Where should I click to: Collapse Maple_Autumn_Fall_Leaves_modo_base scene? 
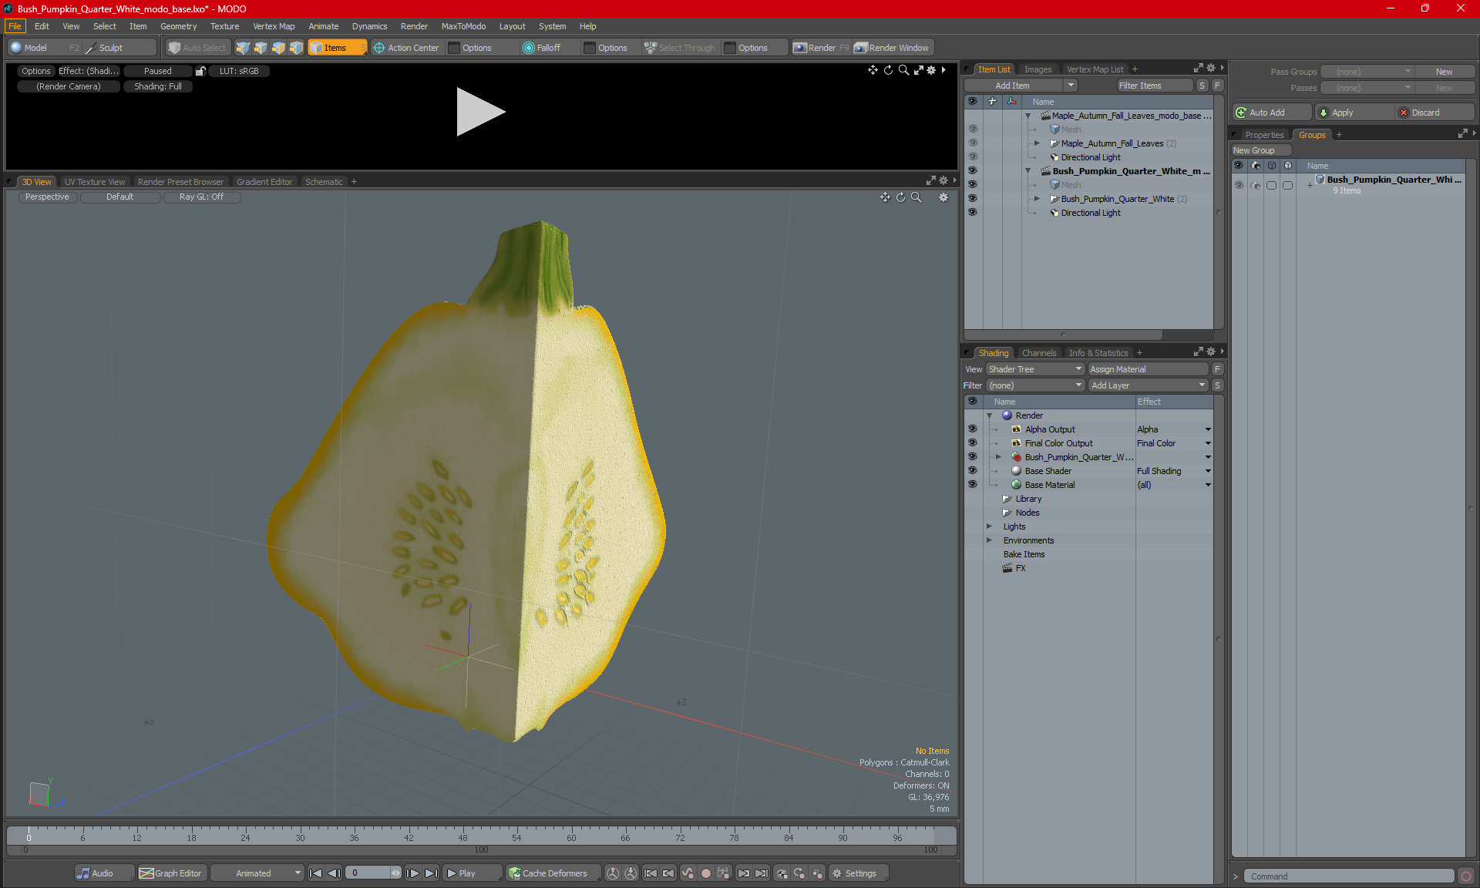pyautogui.click(x=1028, y=116)
